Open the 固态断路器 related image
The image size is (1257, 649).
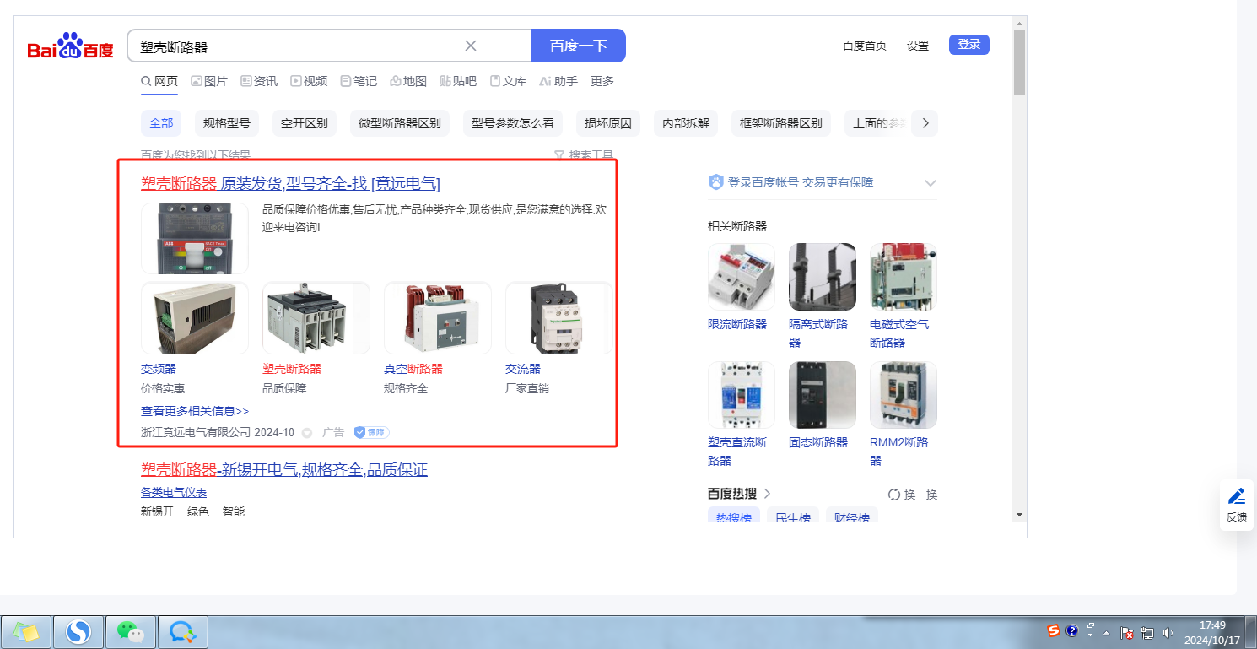(823, 395)
